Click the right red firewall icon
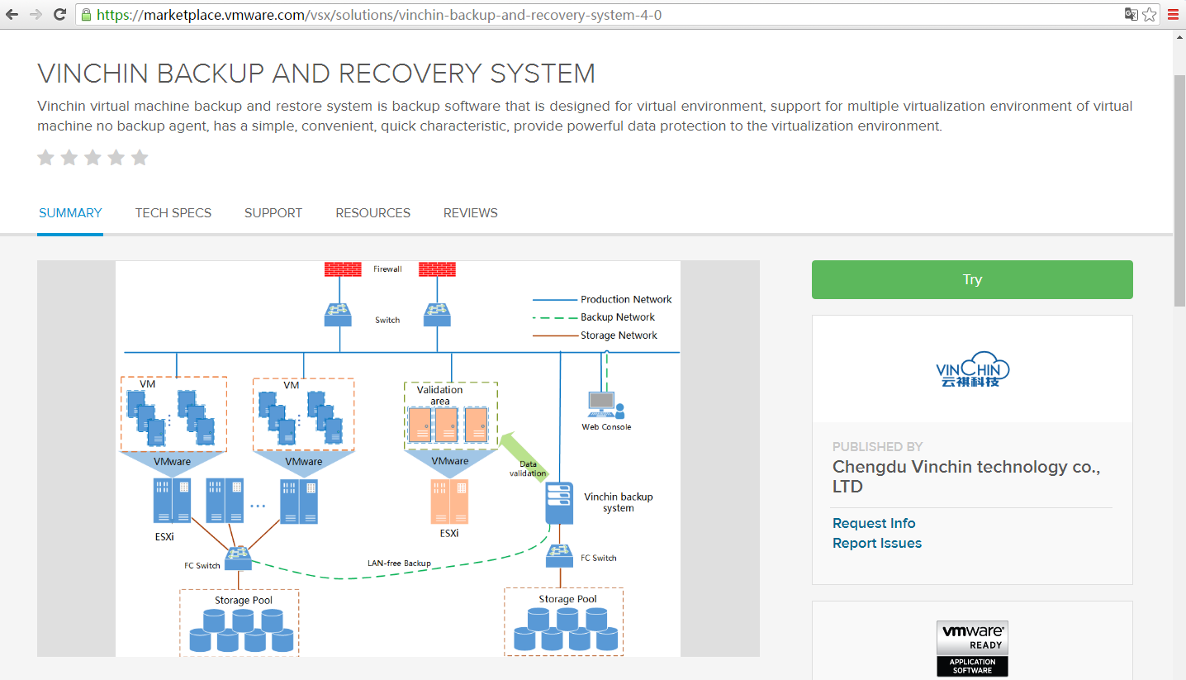The width and height of the screenshot is (1186, 680). coord(437,269)
